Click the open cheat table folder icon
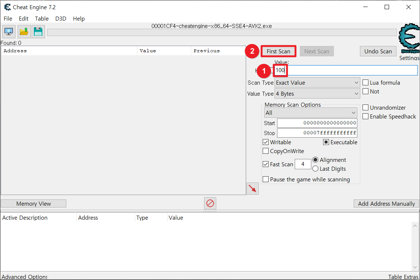Viewport: 420px width, 280px height. coord(24,32)
